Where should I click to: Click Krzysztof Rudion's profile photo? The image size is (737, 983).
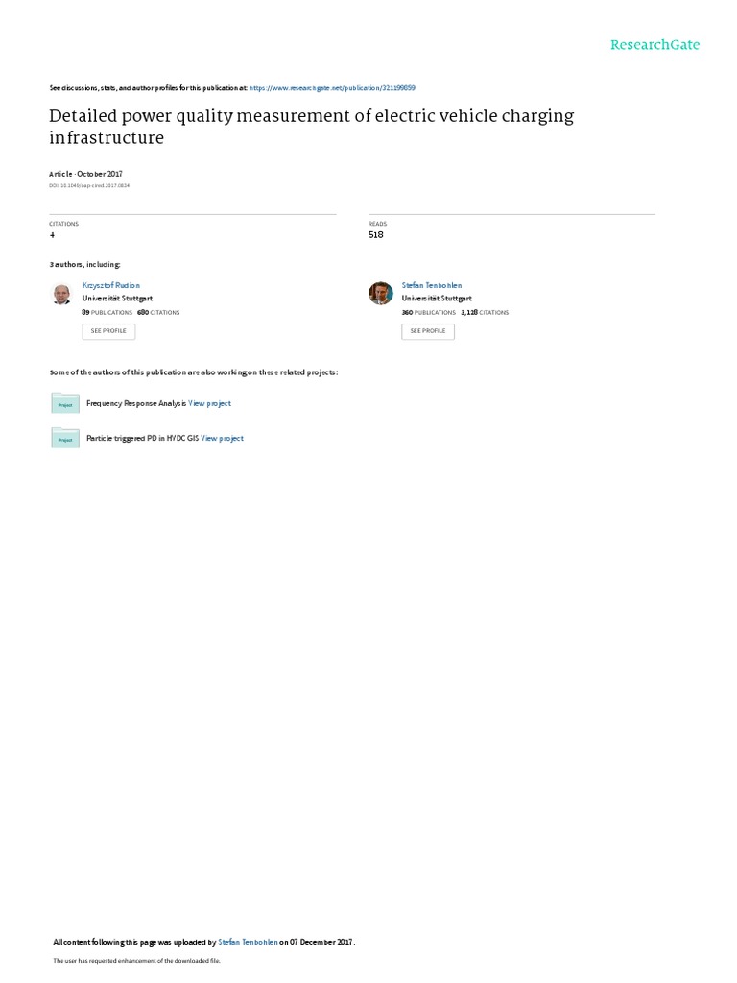tap(61, 294)
